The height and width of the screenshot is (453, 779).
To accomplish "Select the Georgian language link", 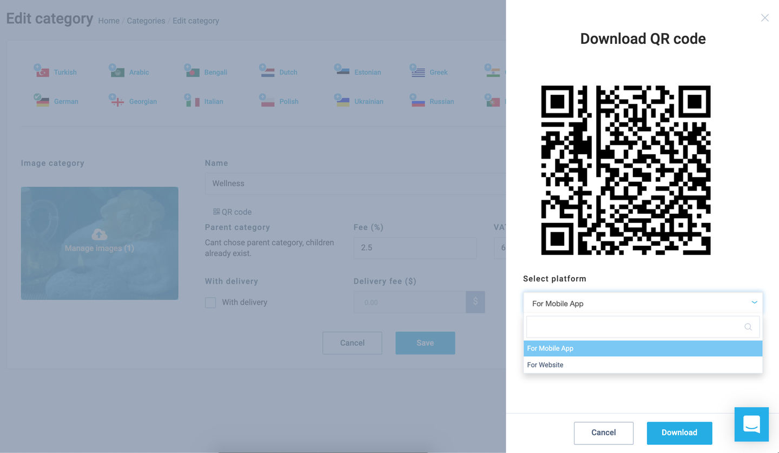I will pos(143,101).
